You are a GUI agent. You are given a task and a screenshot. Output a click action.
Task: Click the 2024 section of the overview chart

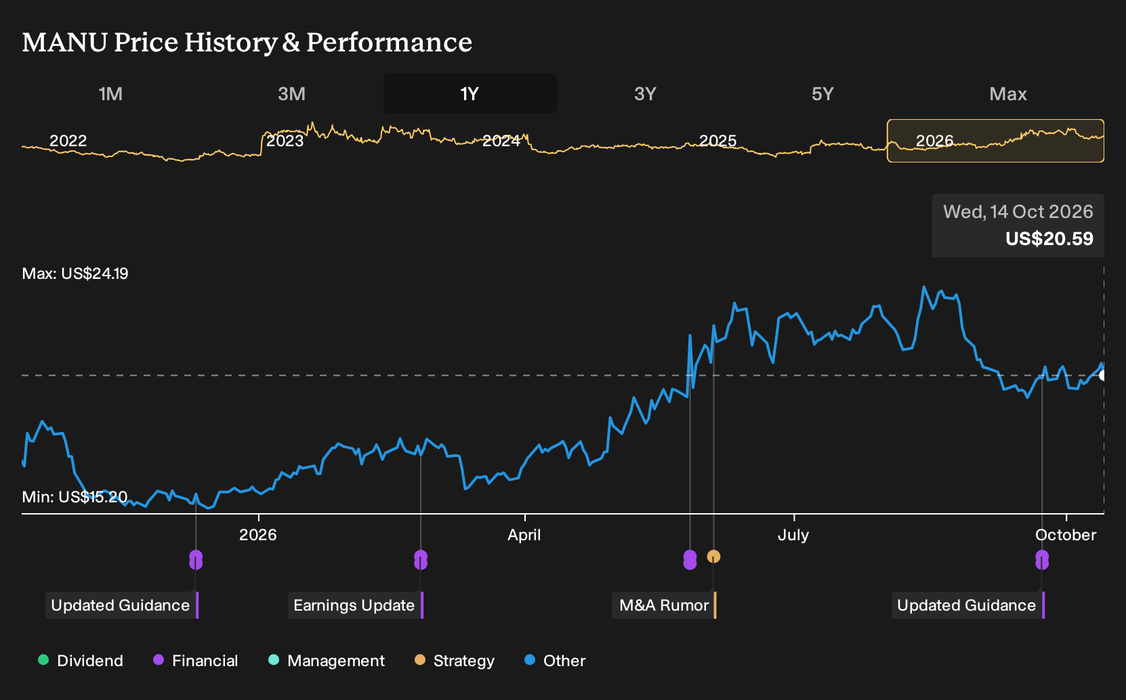(x=501, y=141)
